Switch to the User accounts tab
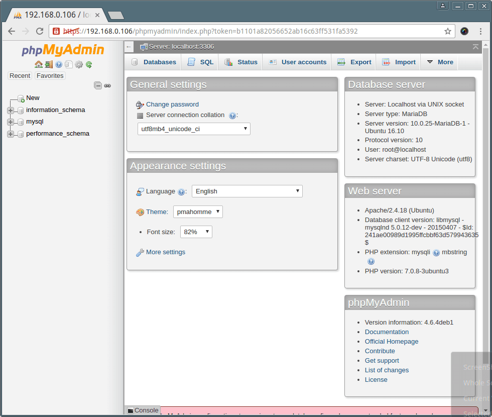492x417 pixels. click(x=298, y=62)
